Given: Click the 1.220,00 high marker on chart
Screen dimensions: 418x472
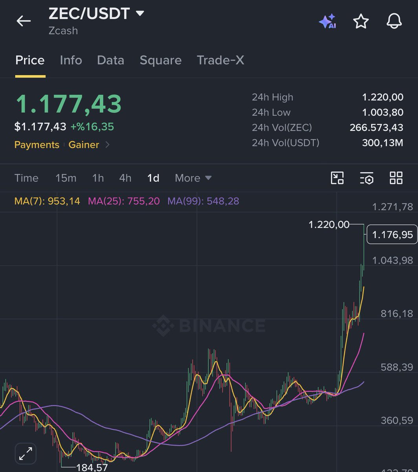Looking at the screenshot, I should (x=329, y=225).
